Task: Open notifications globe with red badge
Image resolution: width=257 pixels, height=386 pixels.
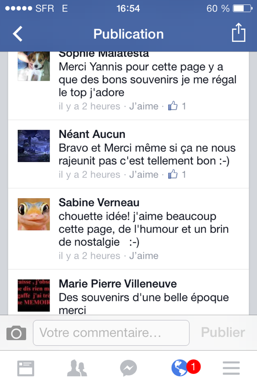Action: (186, 368)
